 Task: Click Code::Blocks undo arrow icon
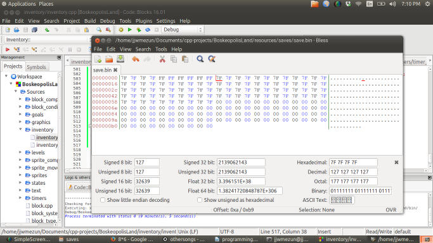[47, 30]
